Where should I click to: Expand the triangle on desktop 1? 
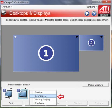[x=77, y=37]
